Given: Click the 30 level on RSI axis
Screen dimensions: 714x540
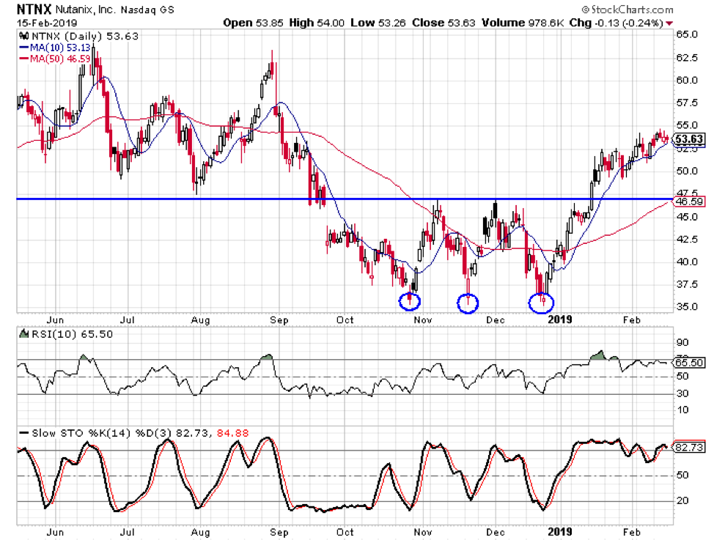Looking at the screenshot, I should (x=682, y=393).
